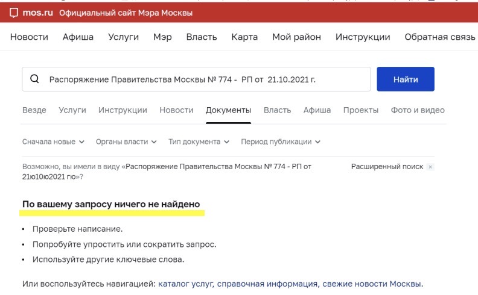Switch to the Везде search tab
Image resolution: width=478 pixels, height=295 pixels.
coord(34,110)
